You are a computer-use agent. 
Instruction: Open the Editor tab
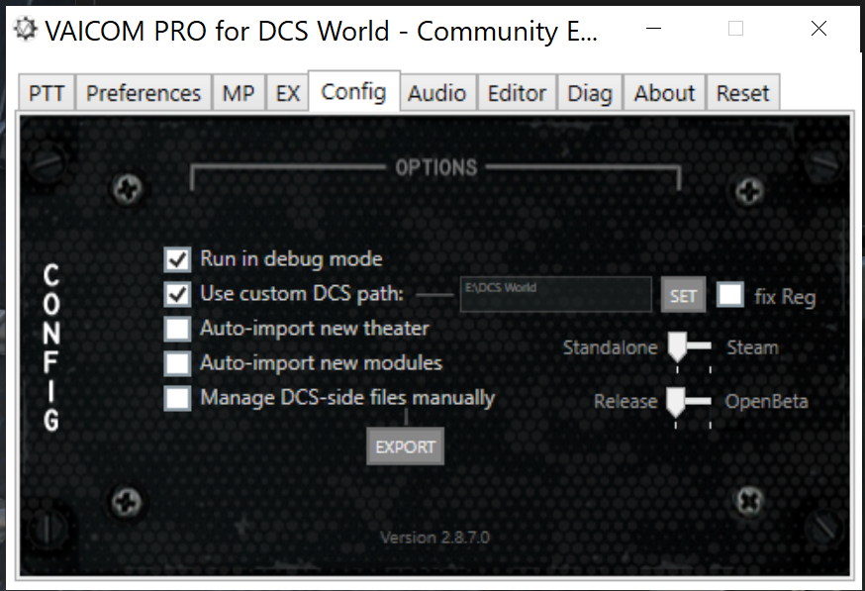[517, 93]
